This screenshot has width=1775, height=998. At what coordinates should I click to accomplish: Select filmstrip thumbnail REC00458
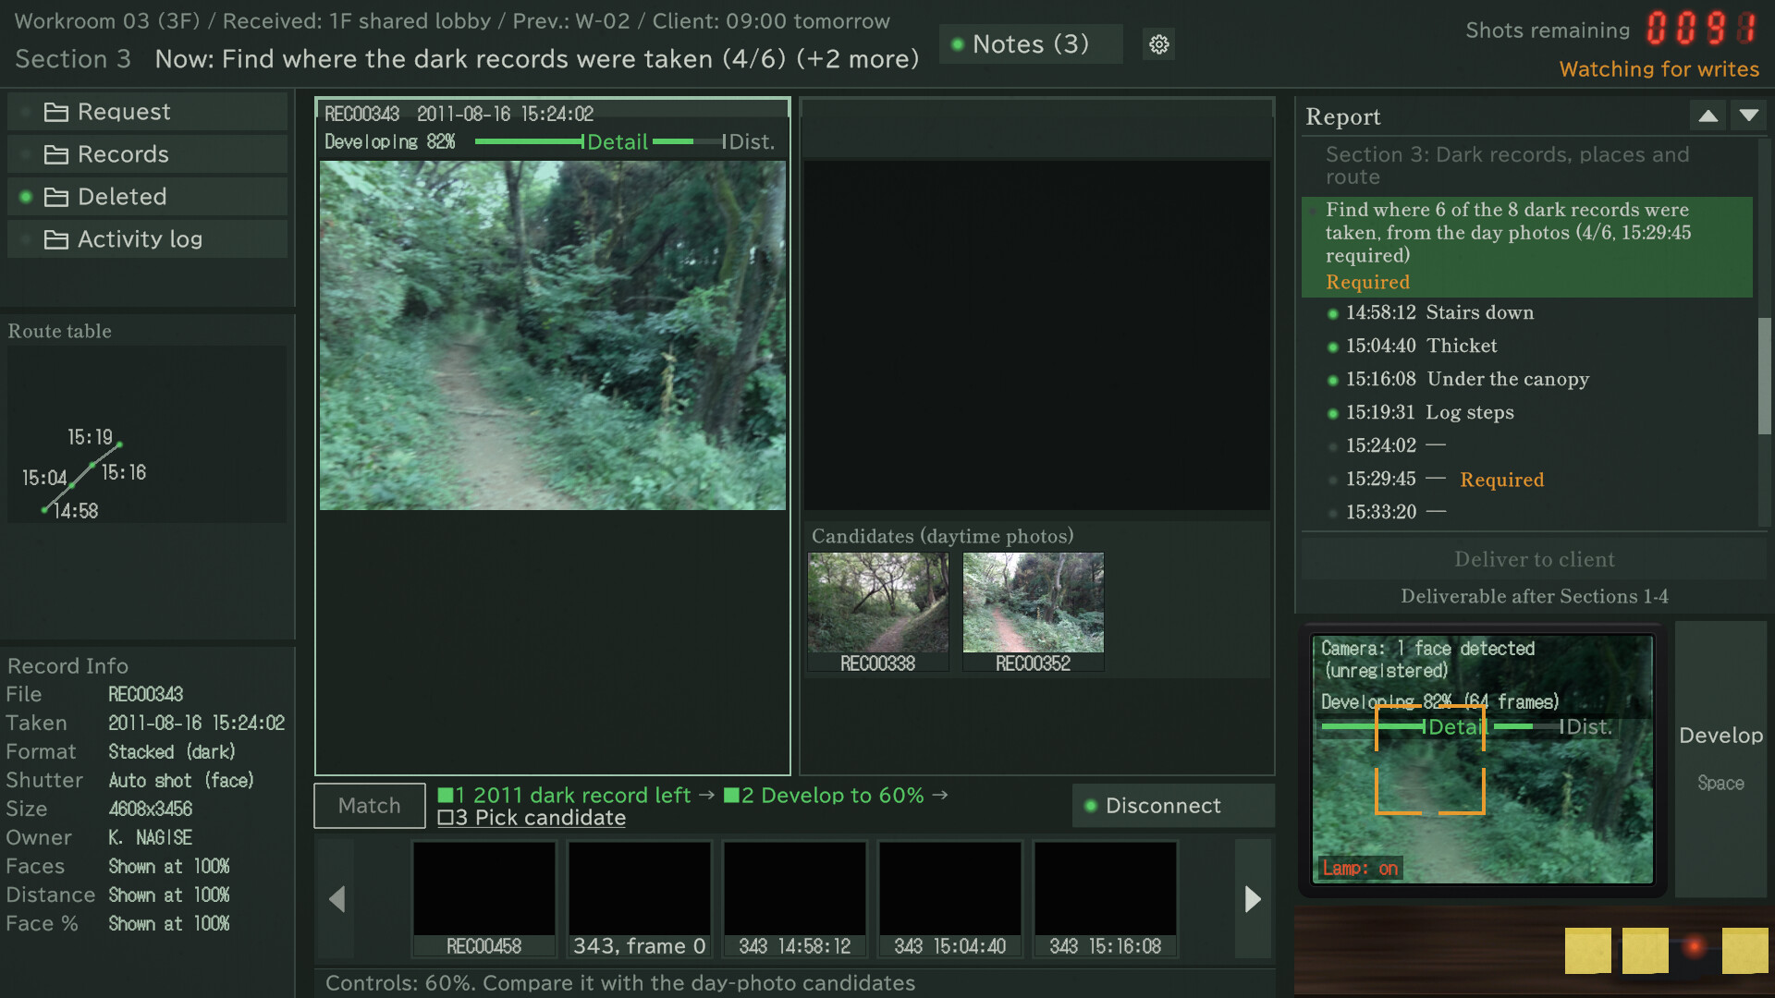[x=484, y=898]
